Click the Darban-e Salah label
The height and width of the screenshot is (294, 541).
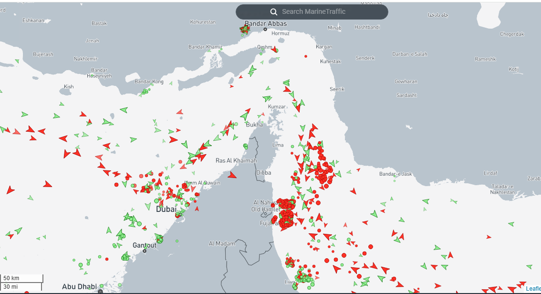tap(410, 54)
